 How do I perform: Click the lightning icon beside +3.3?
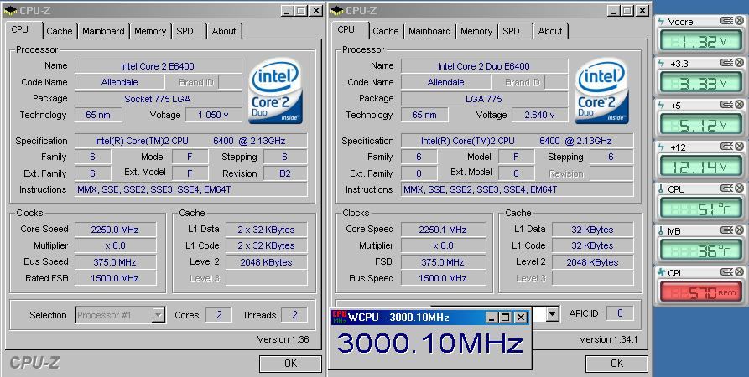[x=661, y=64]
